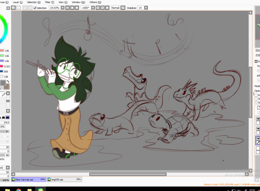This screenshot has height=191, width=260.
Task: Toggle the eye on the top layer
Action: [258, 119]
